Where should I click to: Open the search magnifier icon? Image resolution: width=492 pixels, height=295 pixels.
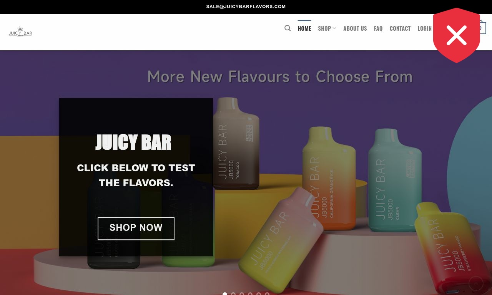[288, 28]
